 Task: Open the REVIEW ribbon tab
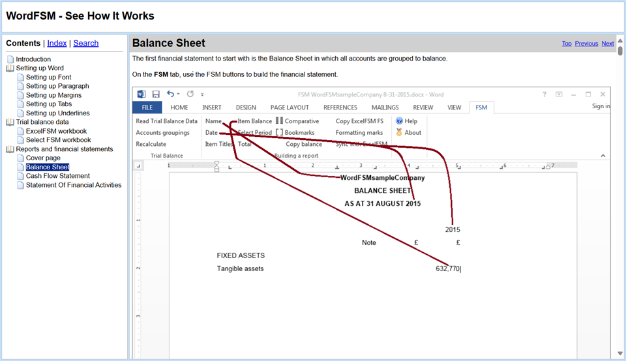pyautogui.click(x=423, y=108)
